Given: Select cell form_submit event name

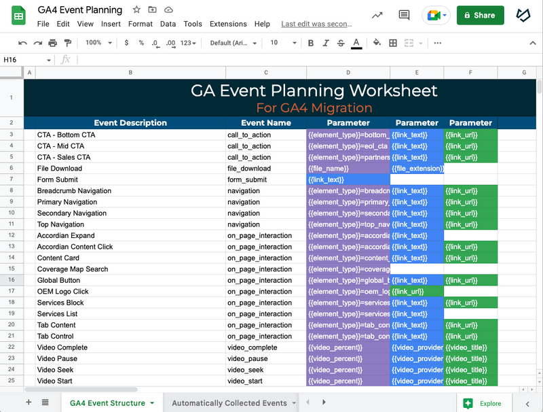Looking at the screenshot, I should [266, 179].
